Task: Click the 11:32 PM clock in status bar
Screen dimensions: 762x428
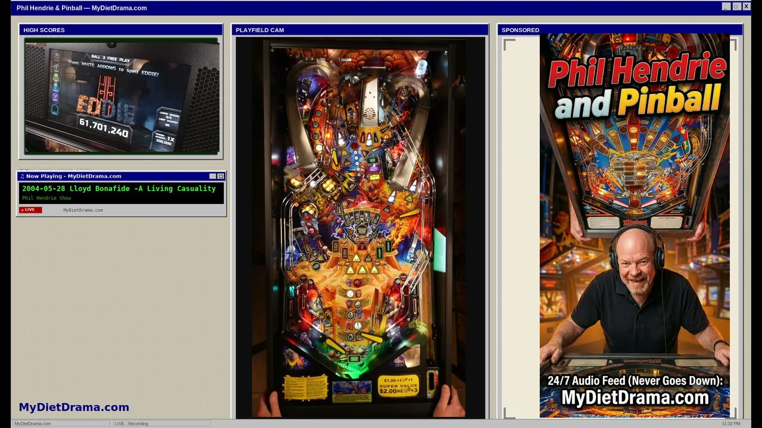Action: pos(730,423)
